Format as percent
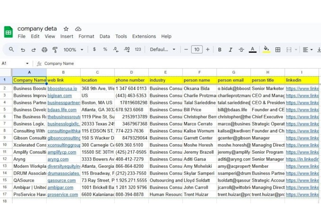 pyautogui.click(x=105, y=49)
